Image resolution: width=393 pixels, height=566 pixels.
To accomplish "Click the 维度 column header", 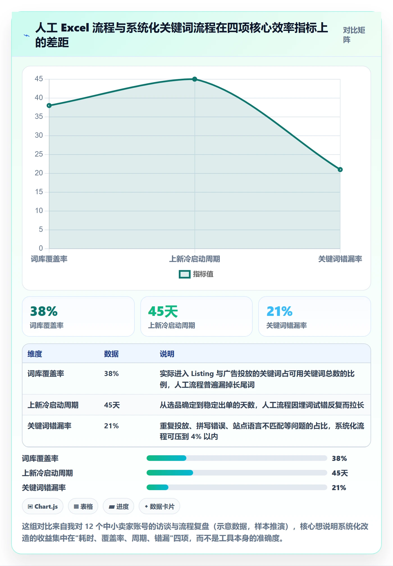I will 35,354.
